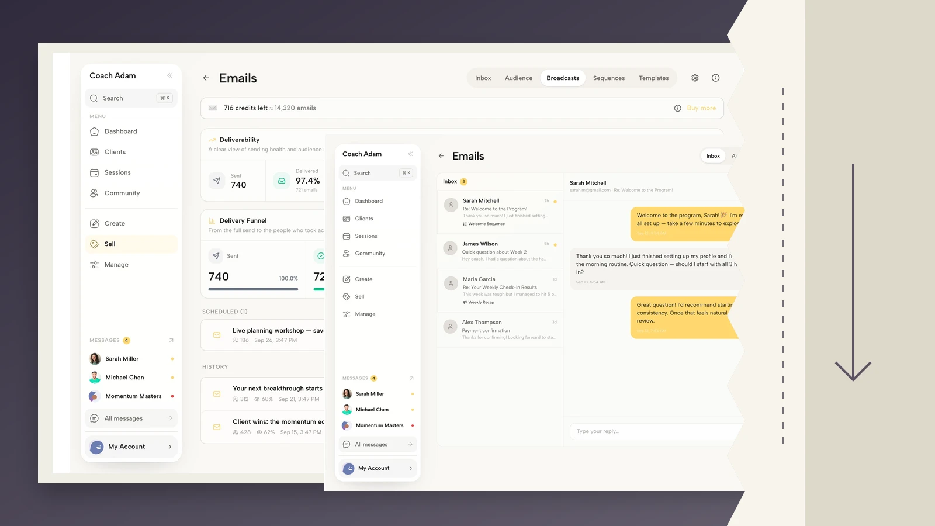
Task: Open Sarah Mitchell email in inbox list
Action: click(x=500, y=212)
